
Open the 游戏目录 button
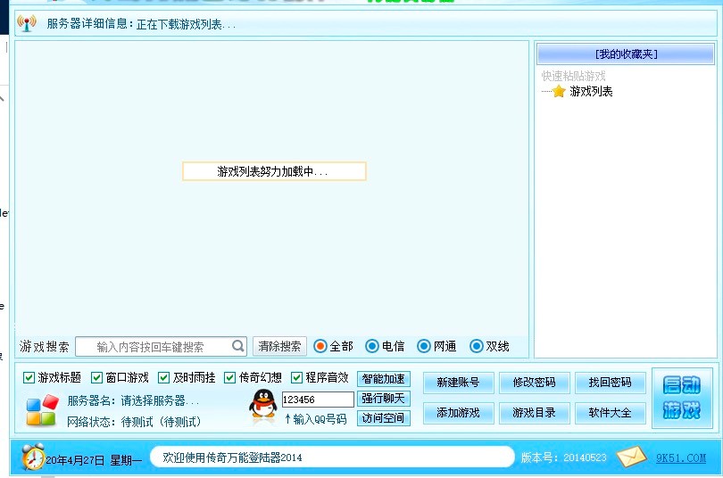point(535,413)
